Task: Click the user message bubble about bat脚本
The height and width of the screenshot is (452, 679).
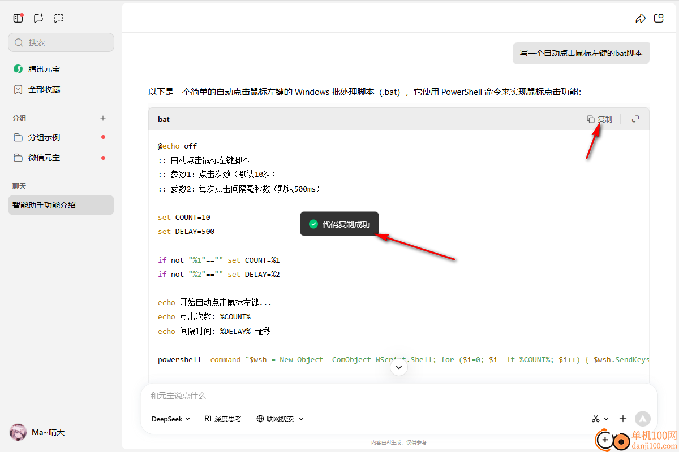Action: (581, 53)
